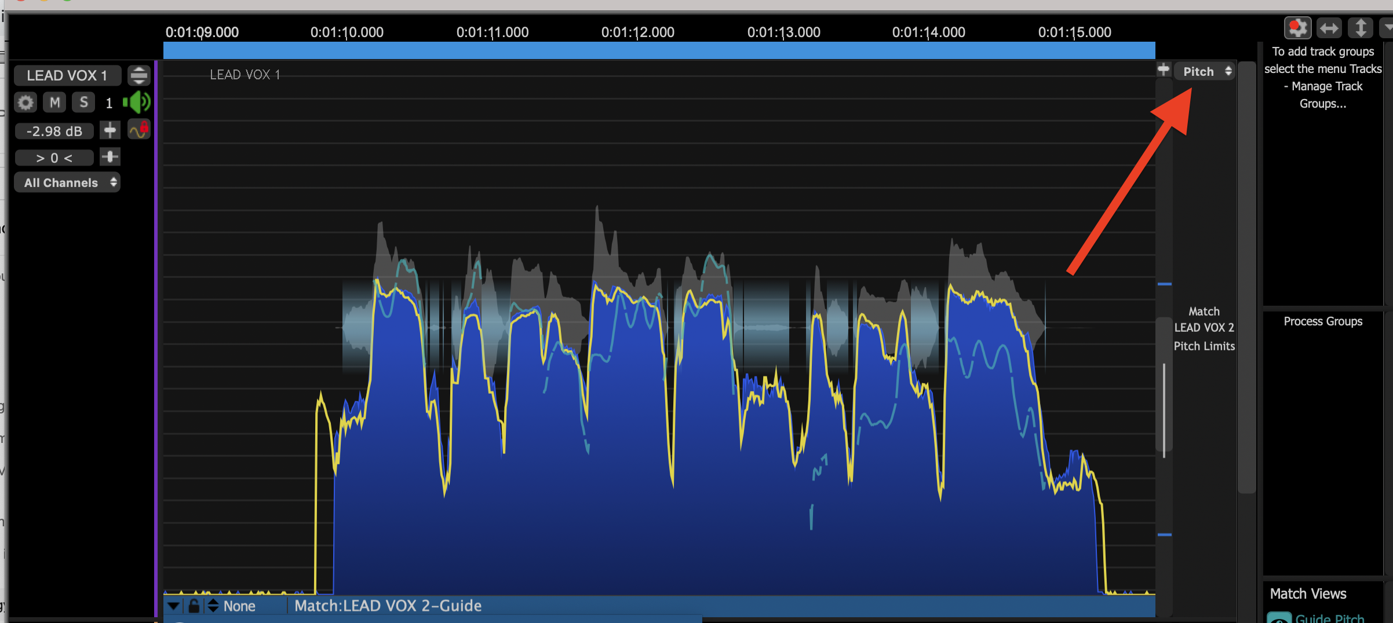Open the All Channels dropdown
The width and height of the screenshot is (1393, 623).
tap(67, 182)
